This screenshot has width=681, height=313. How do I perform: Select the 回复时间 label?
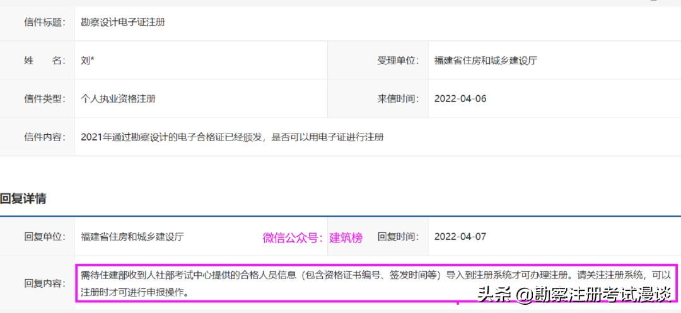[398, 237]
